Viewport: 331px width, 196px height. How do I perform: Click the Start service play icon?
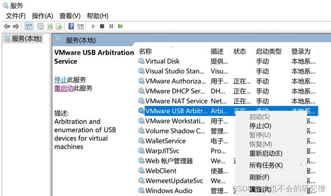93,26
